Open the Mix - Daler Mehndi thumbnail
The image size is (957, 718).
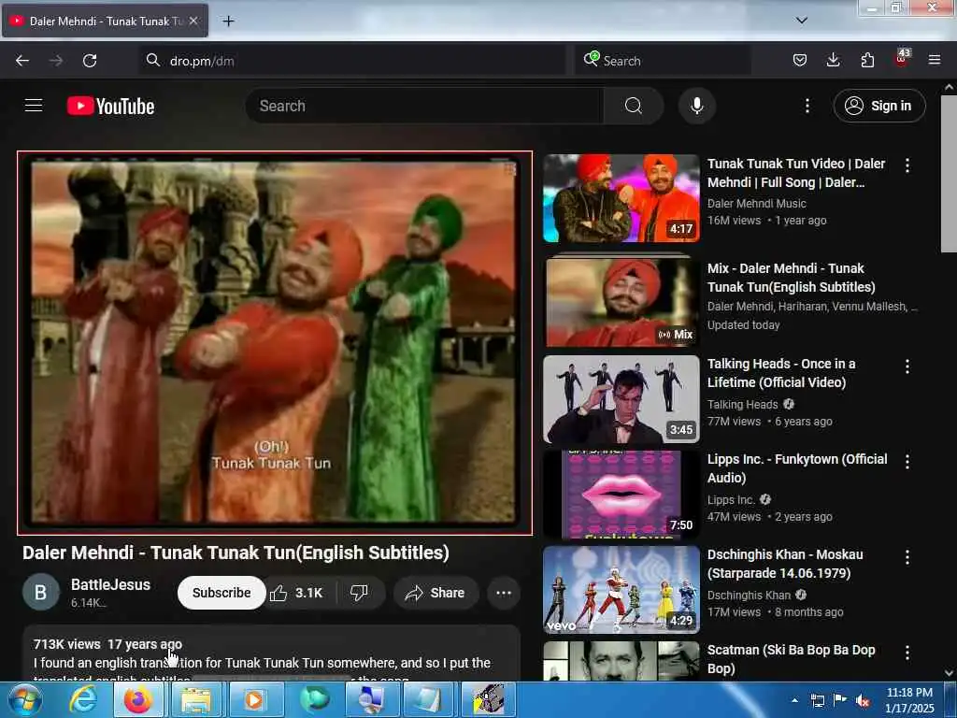click(x=621, y=300)
